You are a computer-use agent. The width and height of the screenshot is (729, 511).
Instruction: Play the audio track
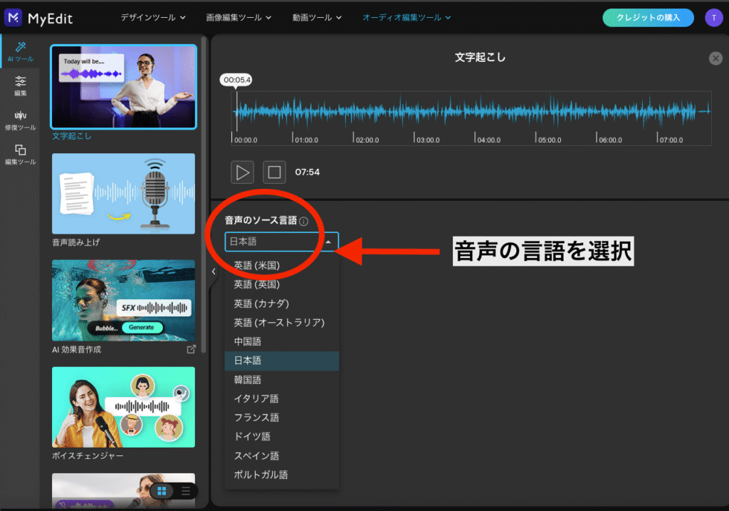tap(242, 172)
